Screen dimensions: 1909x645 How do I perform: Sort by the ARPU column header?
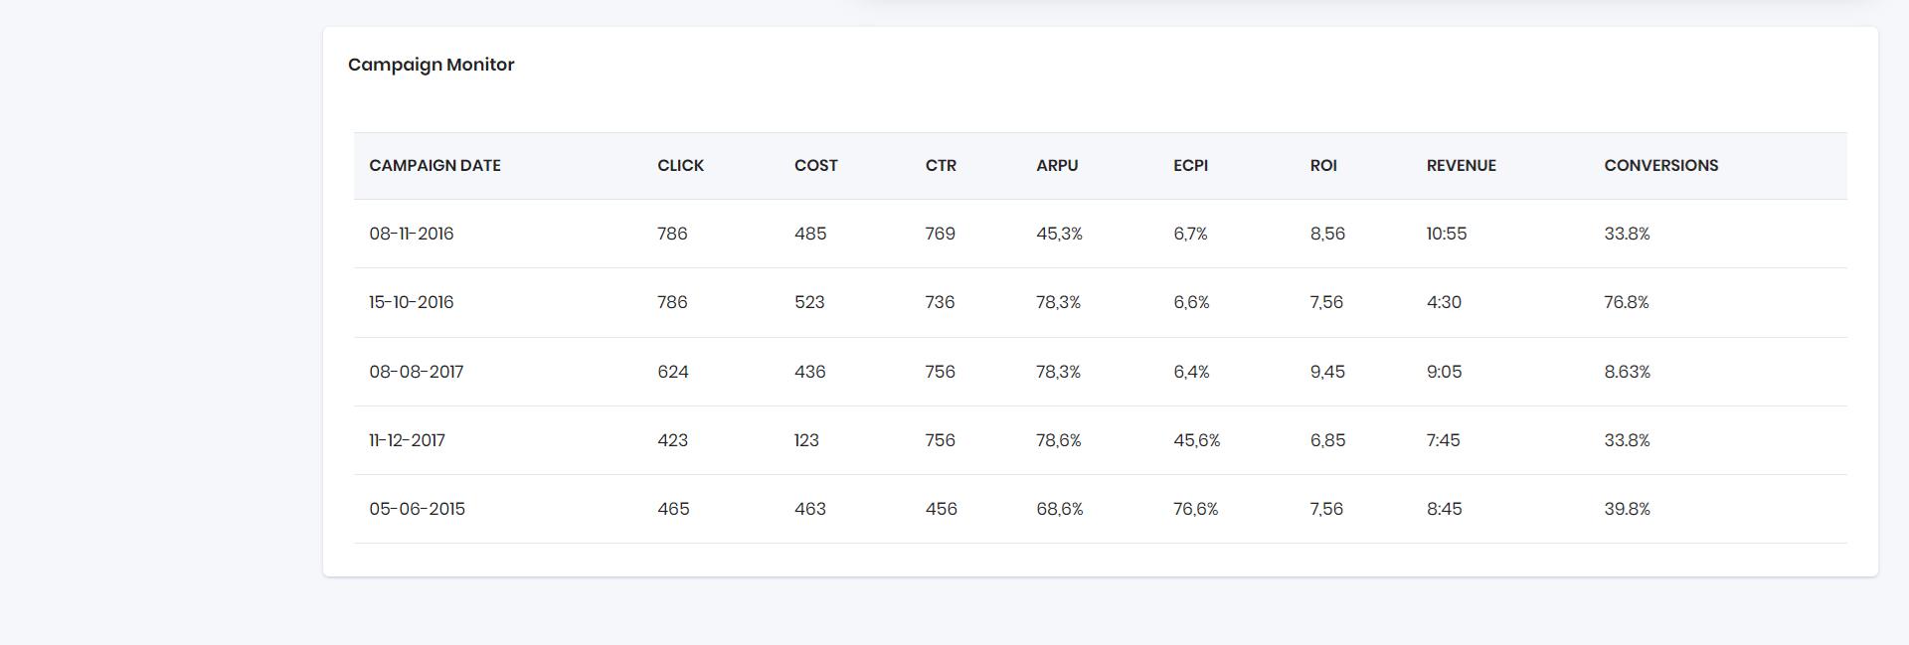[x=1056, y=165]
